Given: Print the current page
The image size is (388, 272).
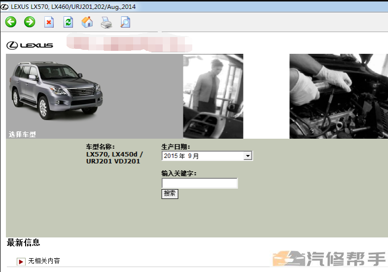Looking at the screenshot, I should pos(106,22).
